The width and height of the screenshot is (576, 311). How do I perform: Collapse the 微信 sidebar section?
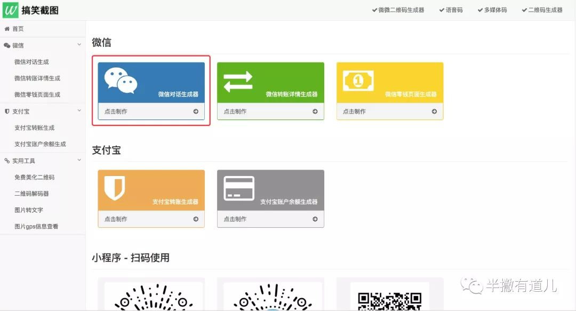tap(79, 45)
